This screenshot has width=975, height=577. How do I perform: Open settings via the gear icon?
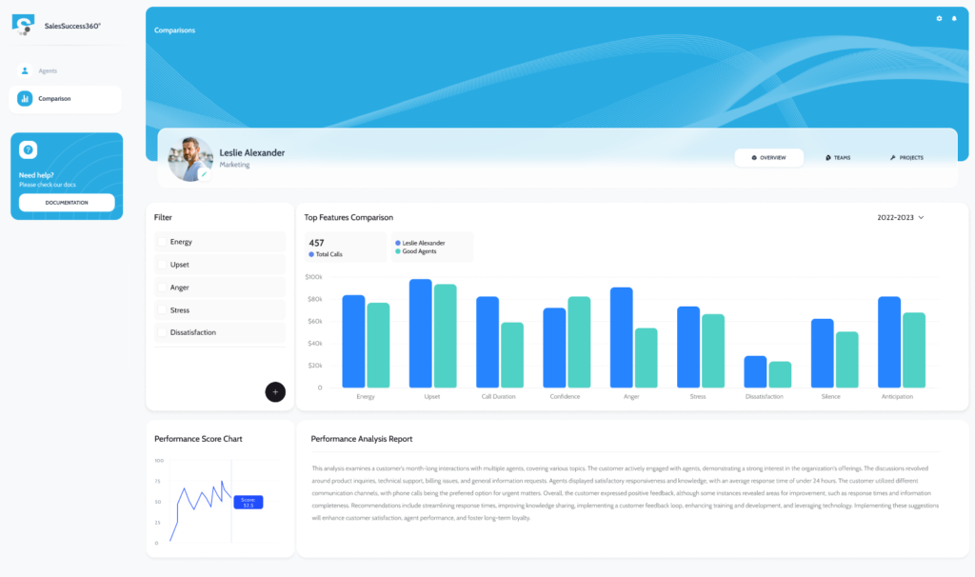pos(939,18)
